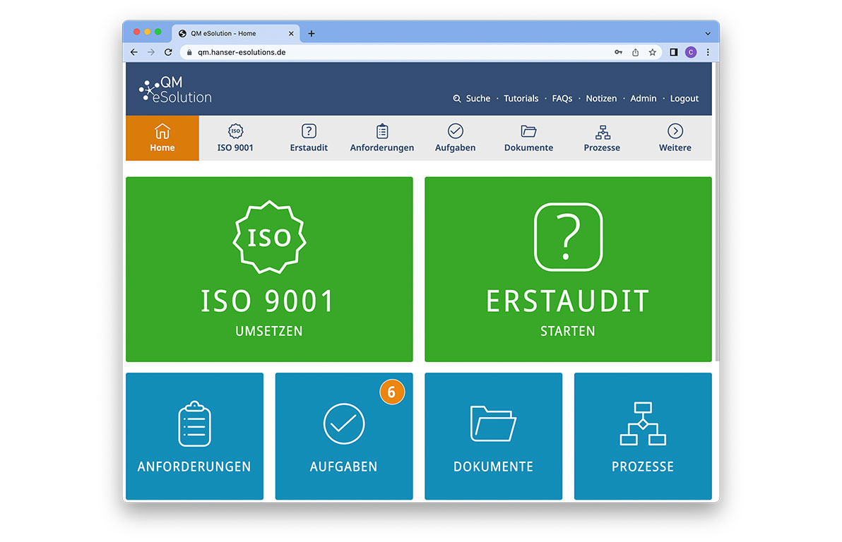Click the orange task counter badge showing 6
This screenshot has width=842, height=542.
392,392
